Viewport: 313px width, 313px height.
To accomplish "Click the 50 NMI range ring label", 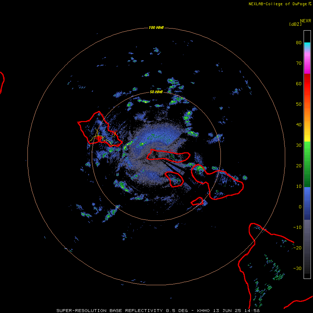I will [156, 92].
